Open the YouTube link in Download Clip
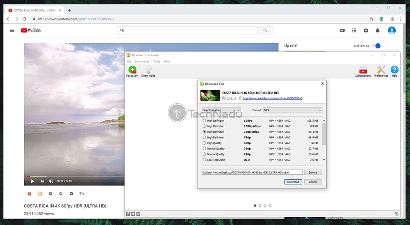This screenshot has width=410, height=225. 273,98
